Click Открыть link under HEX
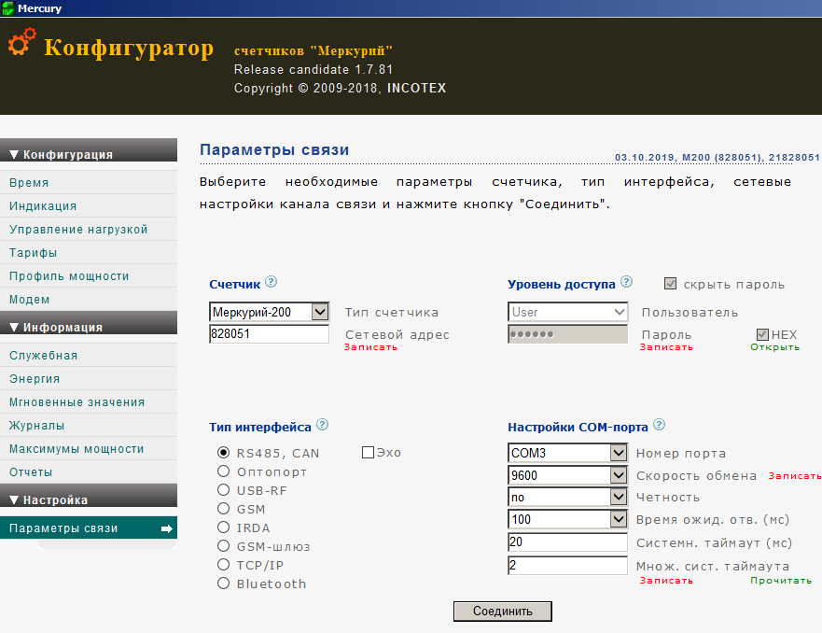 [x=774, y=347]
